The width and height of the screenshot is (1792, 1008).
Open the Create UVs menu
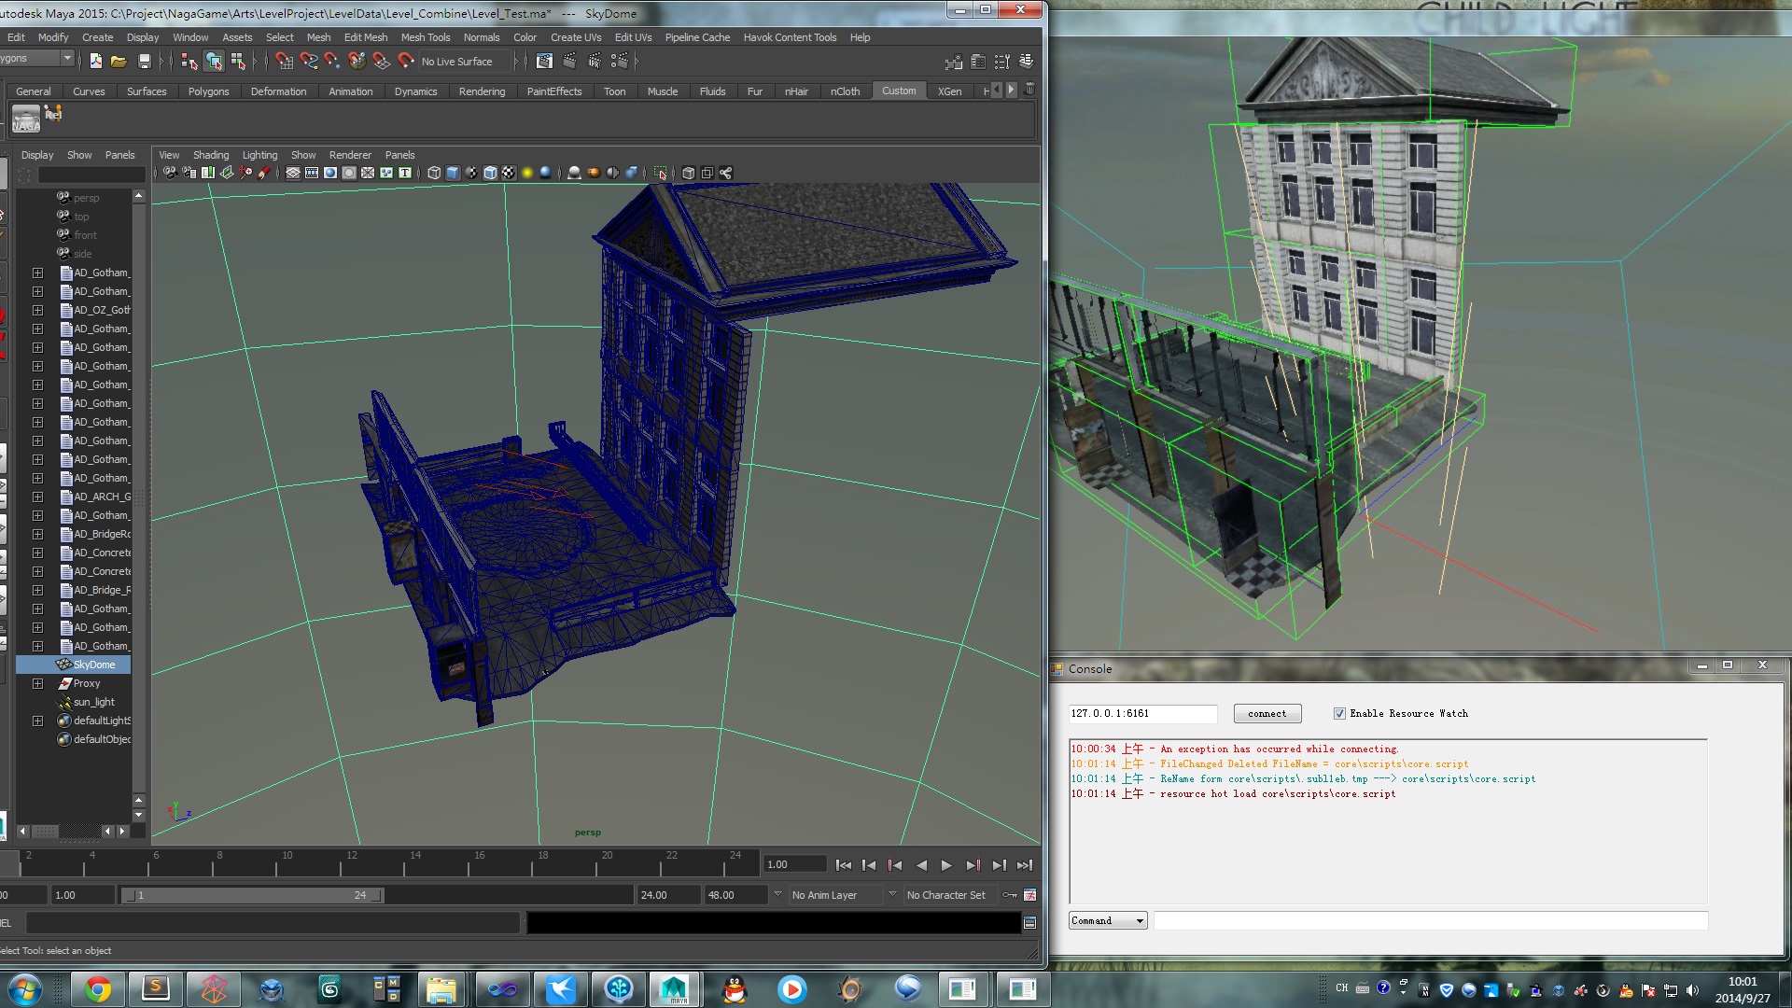point(575,37)
